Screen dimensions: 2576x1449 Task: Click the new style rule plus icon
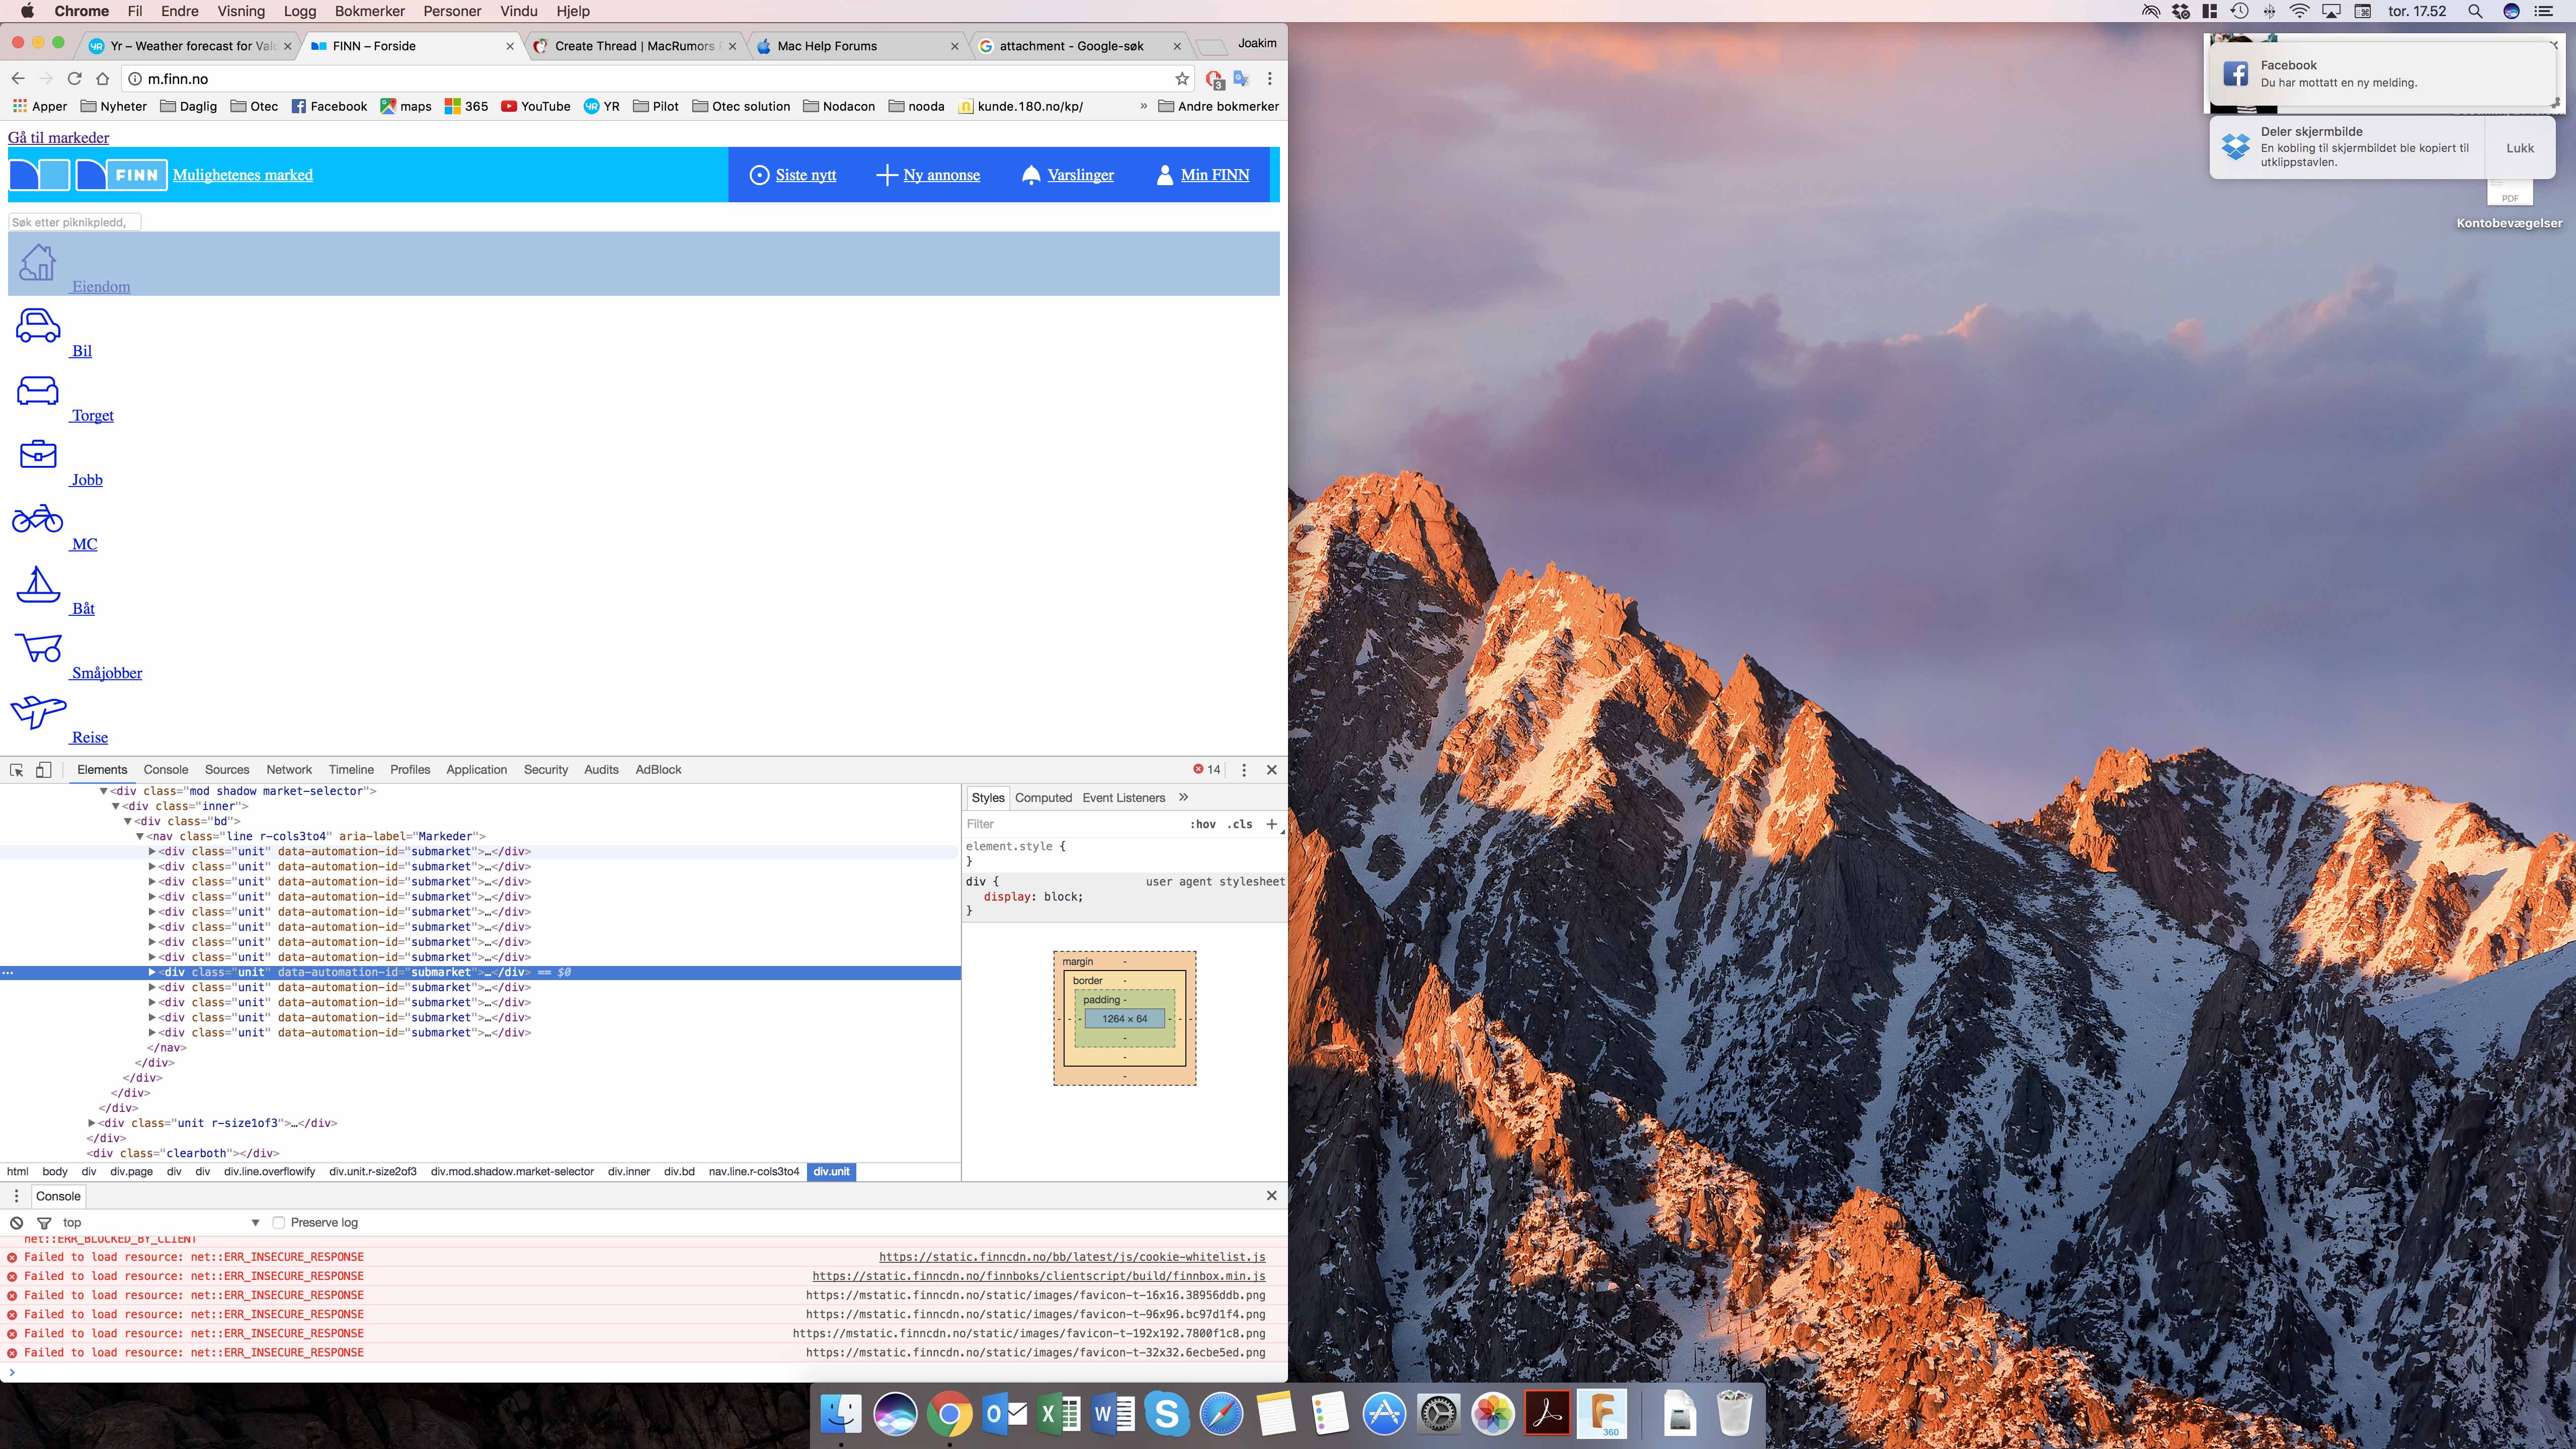pyautogui.click(x=1271, y=824)
